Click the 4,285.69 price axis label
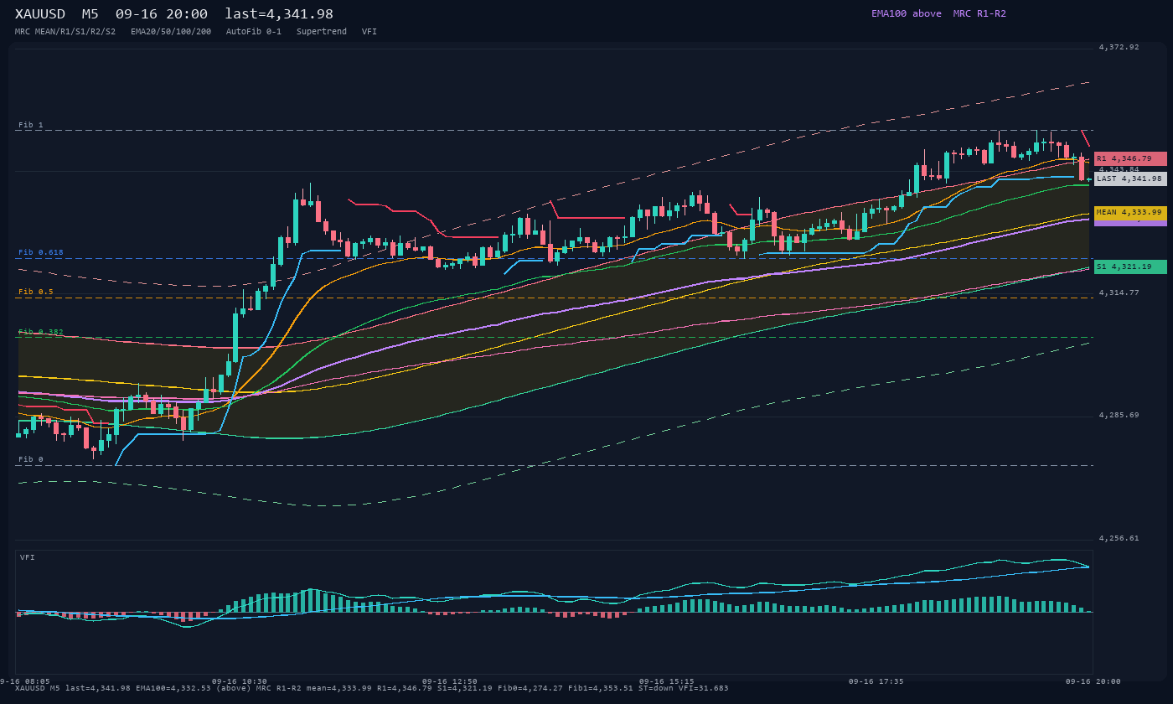Screen dimensions: 1173x704 [1119, 415]
